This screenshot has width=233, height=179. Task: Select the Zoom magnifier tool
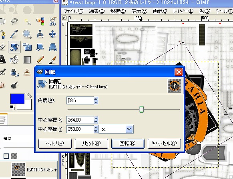[x=27, y=34]
